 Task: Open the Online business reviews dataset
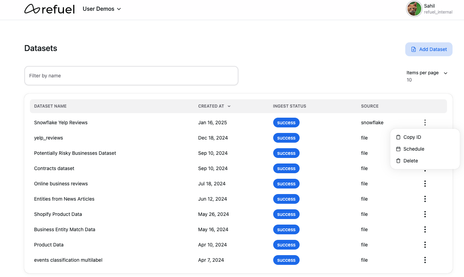pos(61,184)
